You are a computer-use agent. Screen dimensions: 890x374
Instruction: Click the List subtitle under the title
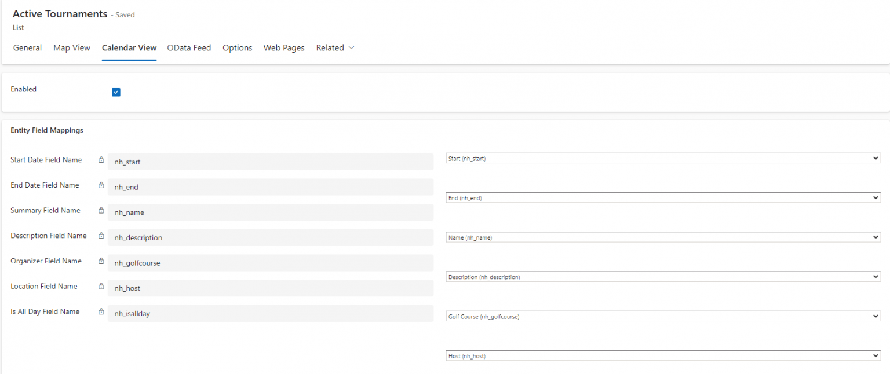point(19,27)
